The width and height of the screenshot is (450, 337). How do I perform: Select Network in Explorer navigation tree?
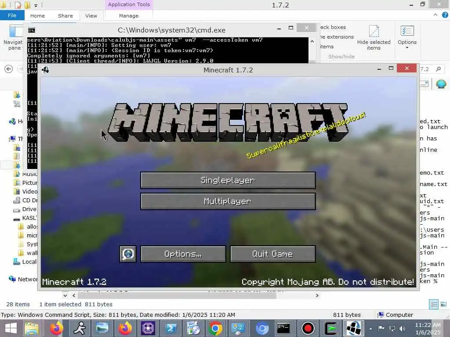24,279
